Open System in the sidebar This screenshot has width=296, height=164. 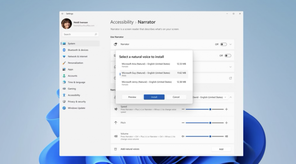[80, 44]
